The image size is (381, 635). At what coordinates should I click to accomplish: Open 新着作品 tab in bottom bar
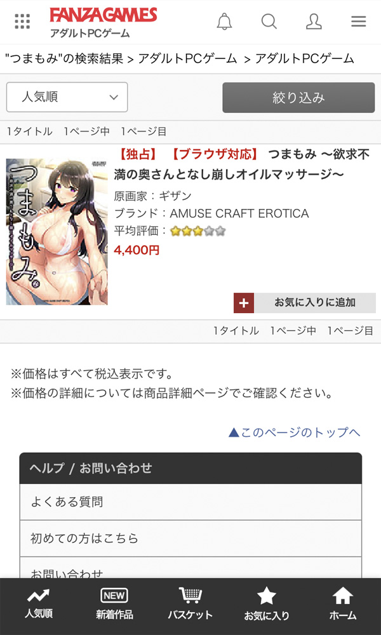pos(114,604)
